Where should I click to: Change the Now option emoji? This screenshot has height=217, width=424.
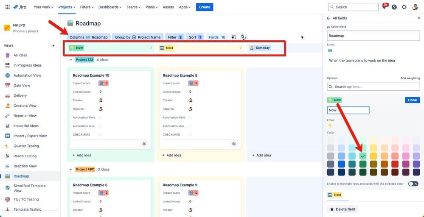pos(330,125)
